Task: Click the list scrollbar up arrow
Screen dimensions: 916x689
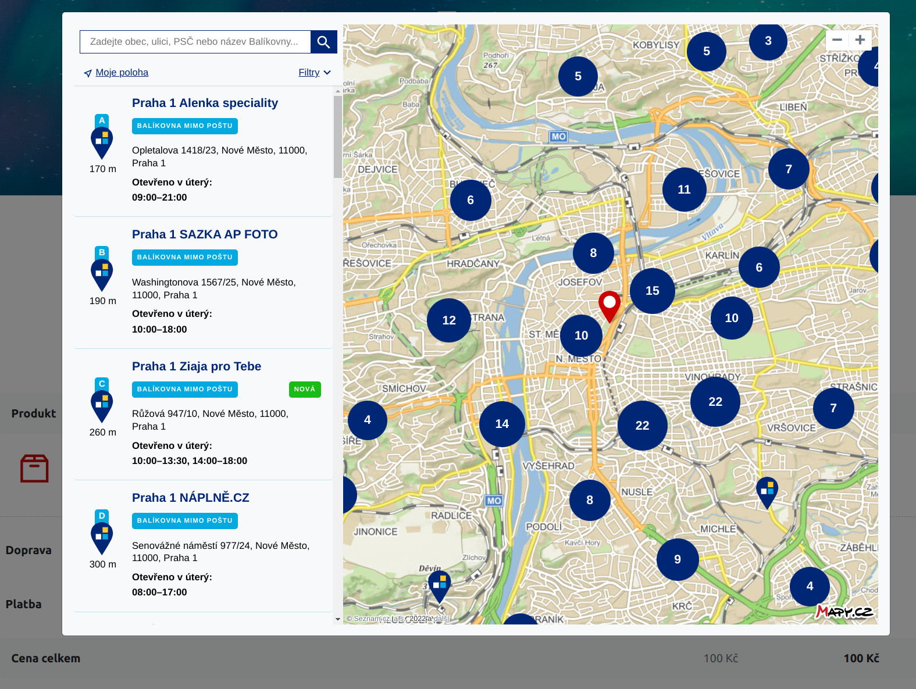Action: [x=338, y=91]
